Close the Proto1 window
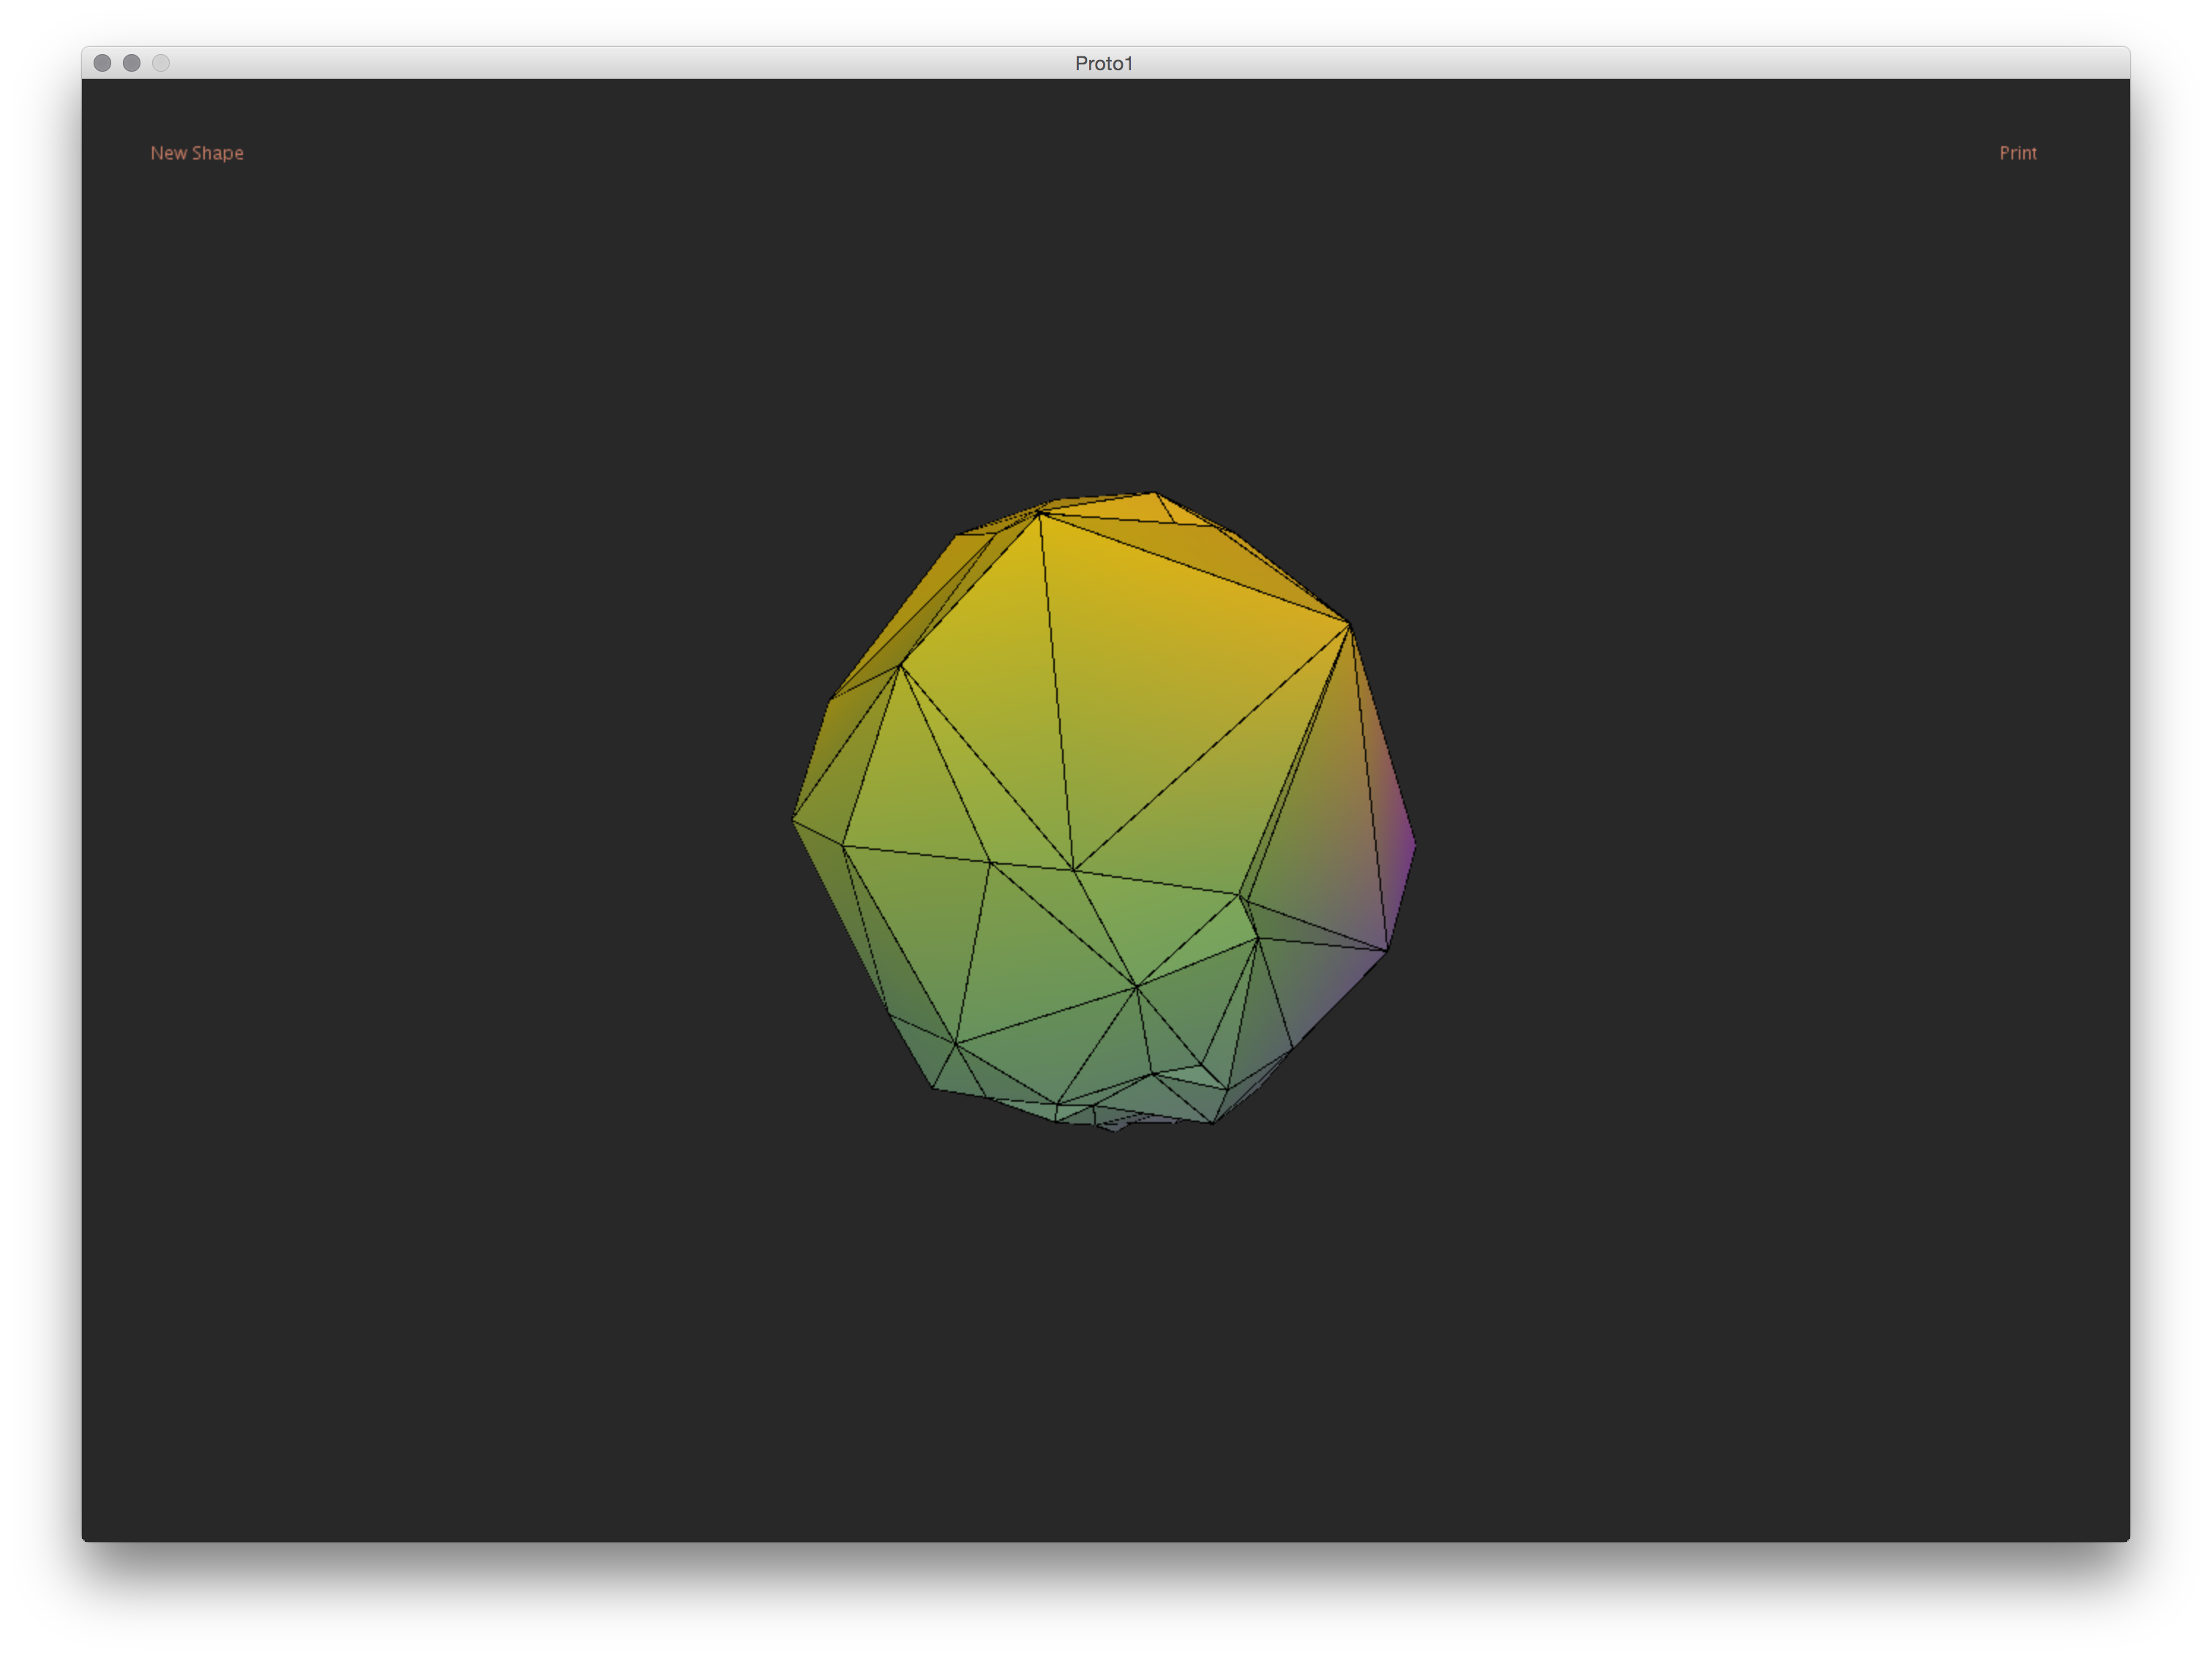The width and height of the screenshot is (2212, 1659). (x=102, y=63)
